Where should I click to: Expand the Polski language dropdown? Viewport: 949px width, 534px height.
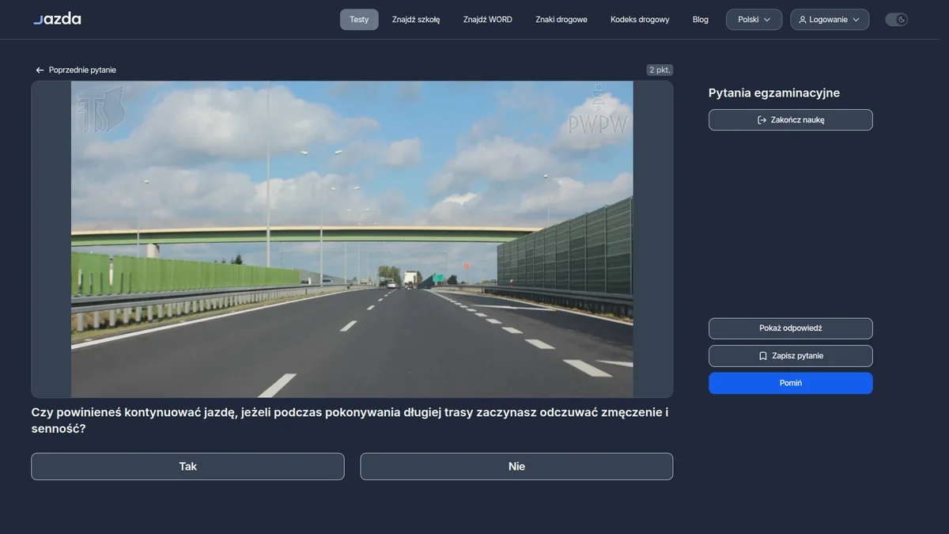coord(754,20)
